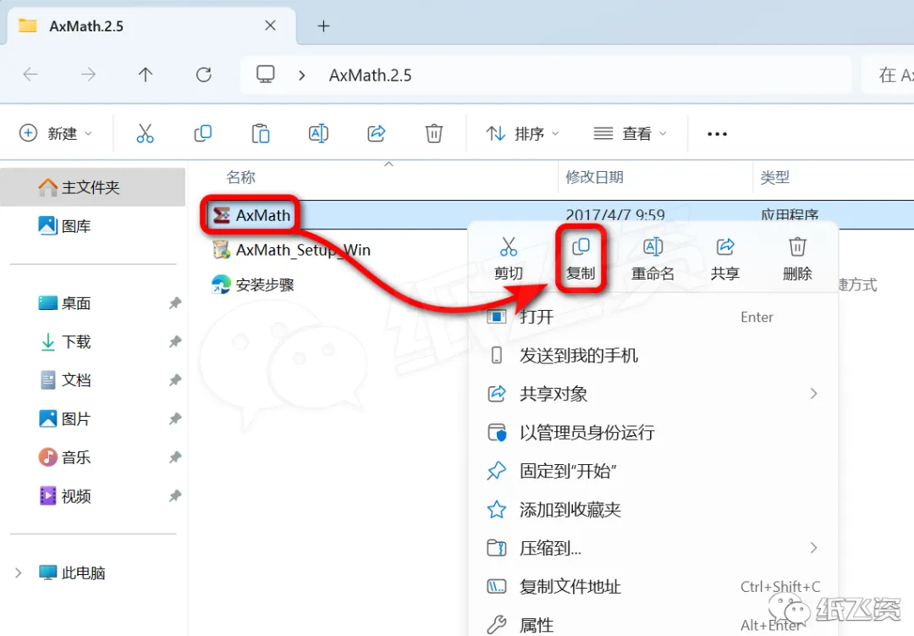The height and width of the screenshot is (636, 914).
Task: Unpin 下载 using its pin icon
Action: (x=175, y=341)
